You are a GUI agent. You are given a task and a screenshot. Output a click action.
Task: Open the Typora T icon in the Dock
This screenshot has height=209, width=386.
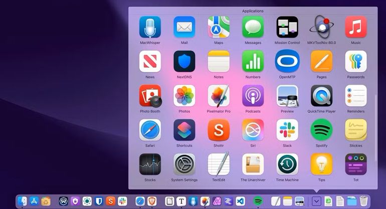(181, 201)
